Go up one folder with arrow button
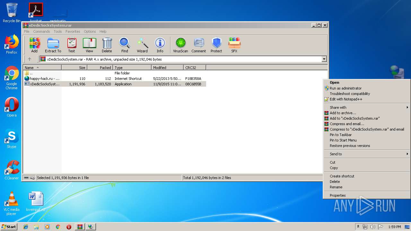This screenshot has width=411, height=231. click(30, 59)
